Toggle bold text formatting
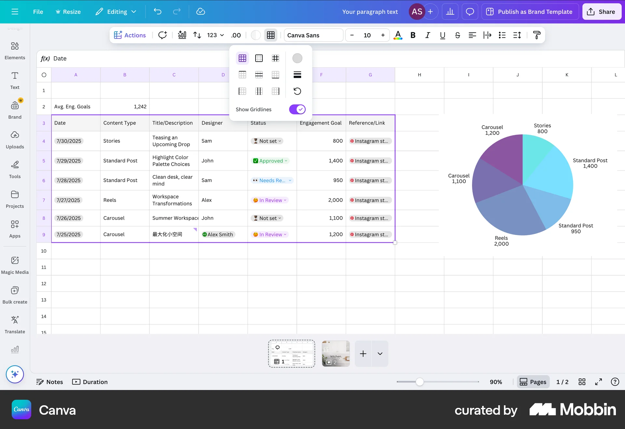The height and width of the screenshot is (429, 625). 413,35
